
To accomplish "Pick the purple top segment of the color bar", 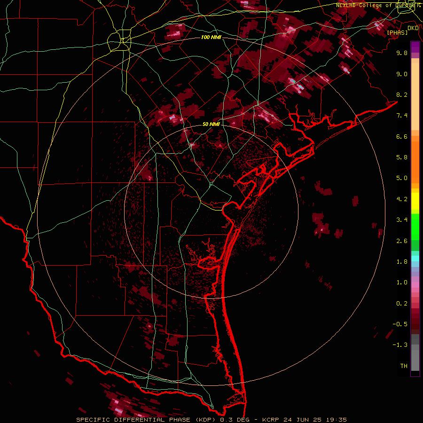I will click(x=415, y=47).
